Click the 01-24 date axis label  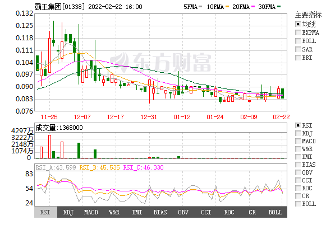click(215, 117)
